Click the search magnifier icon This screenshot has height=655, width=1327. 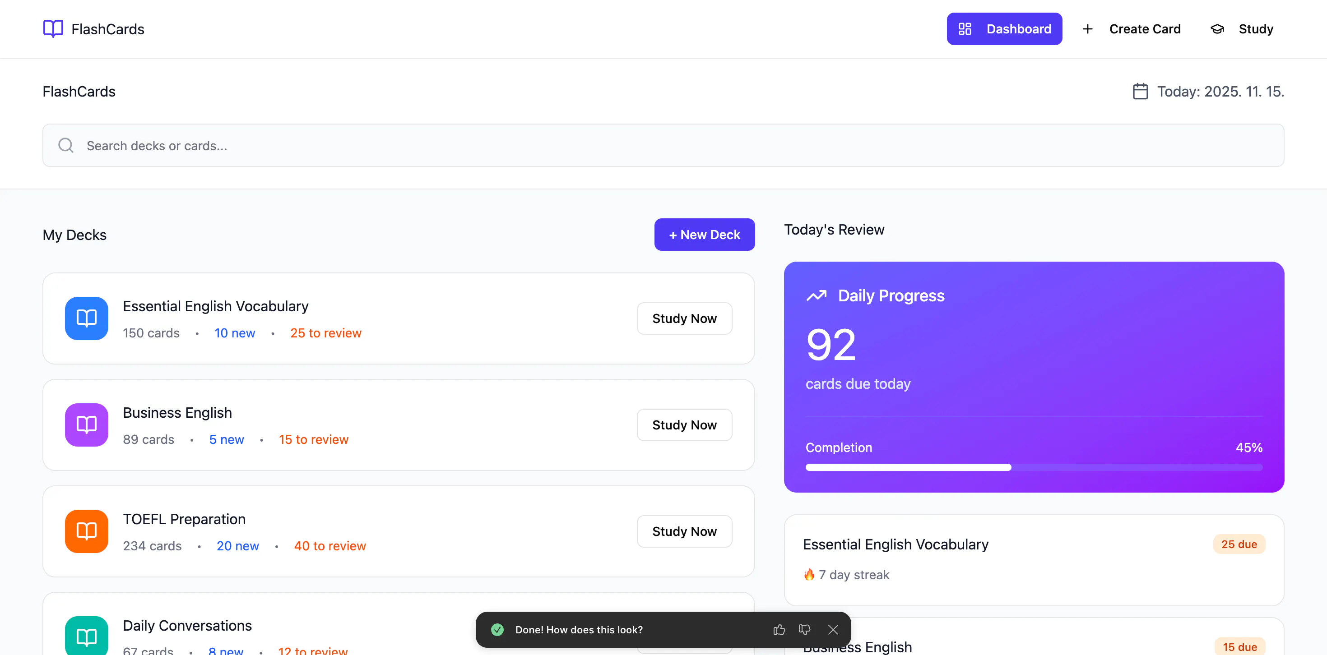(x=66, y=145)
